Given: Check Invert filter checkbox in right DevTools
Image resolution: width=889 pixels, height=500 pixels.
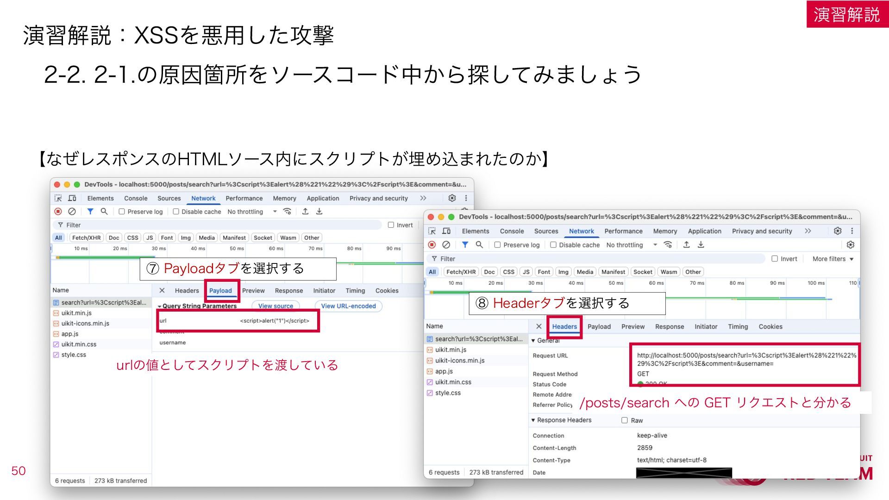Looking at the screenshot, I should coord(775,259).
